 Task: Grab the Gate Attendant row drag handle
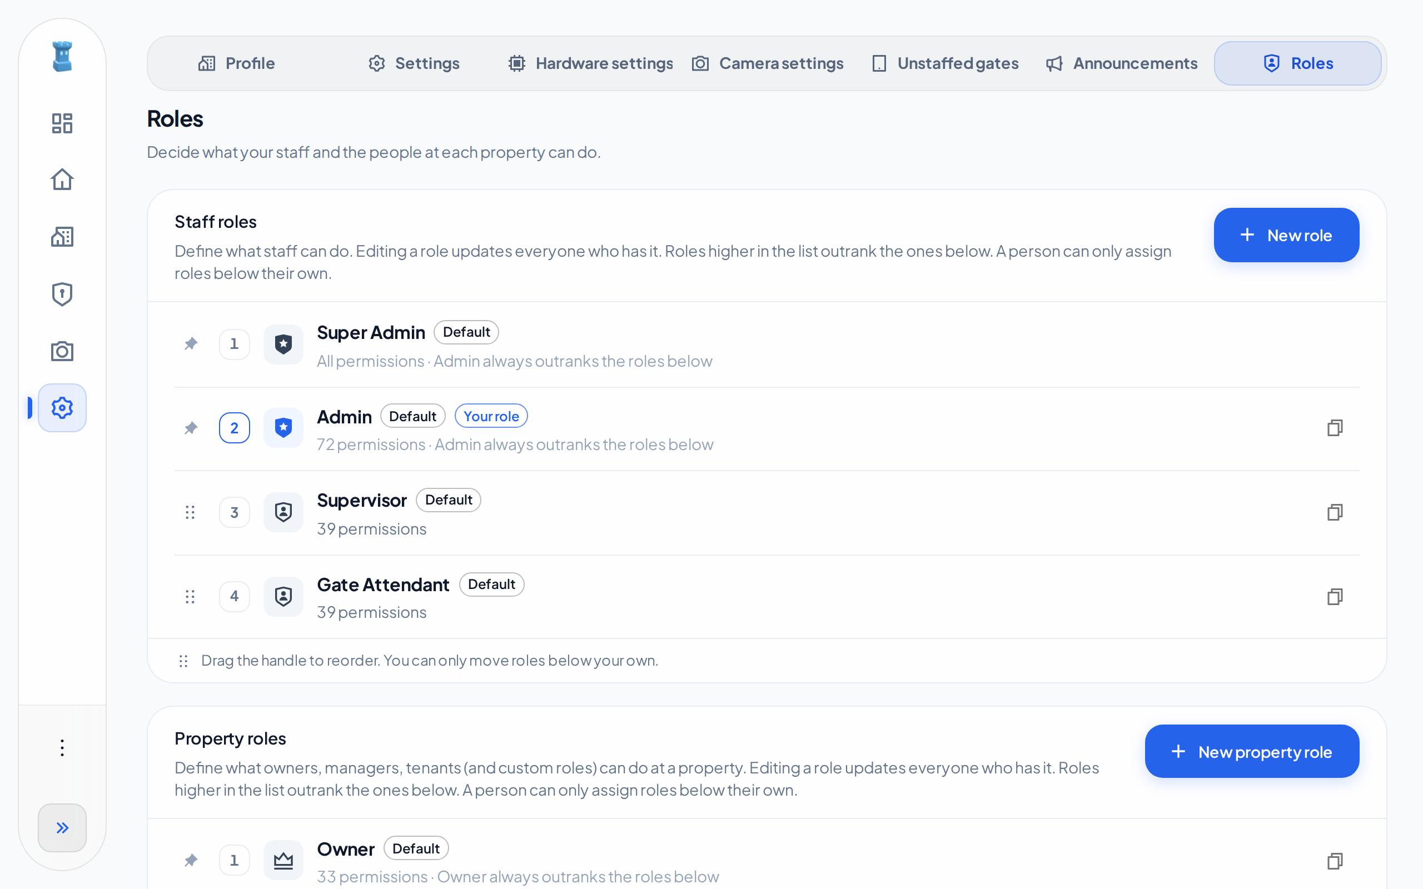(190, 596)
